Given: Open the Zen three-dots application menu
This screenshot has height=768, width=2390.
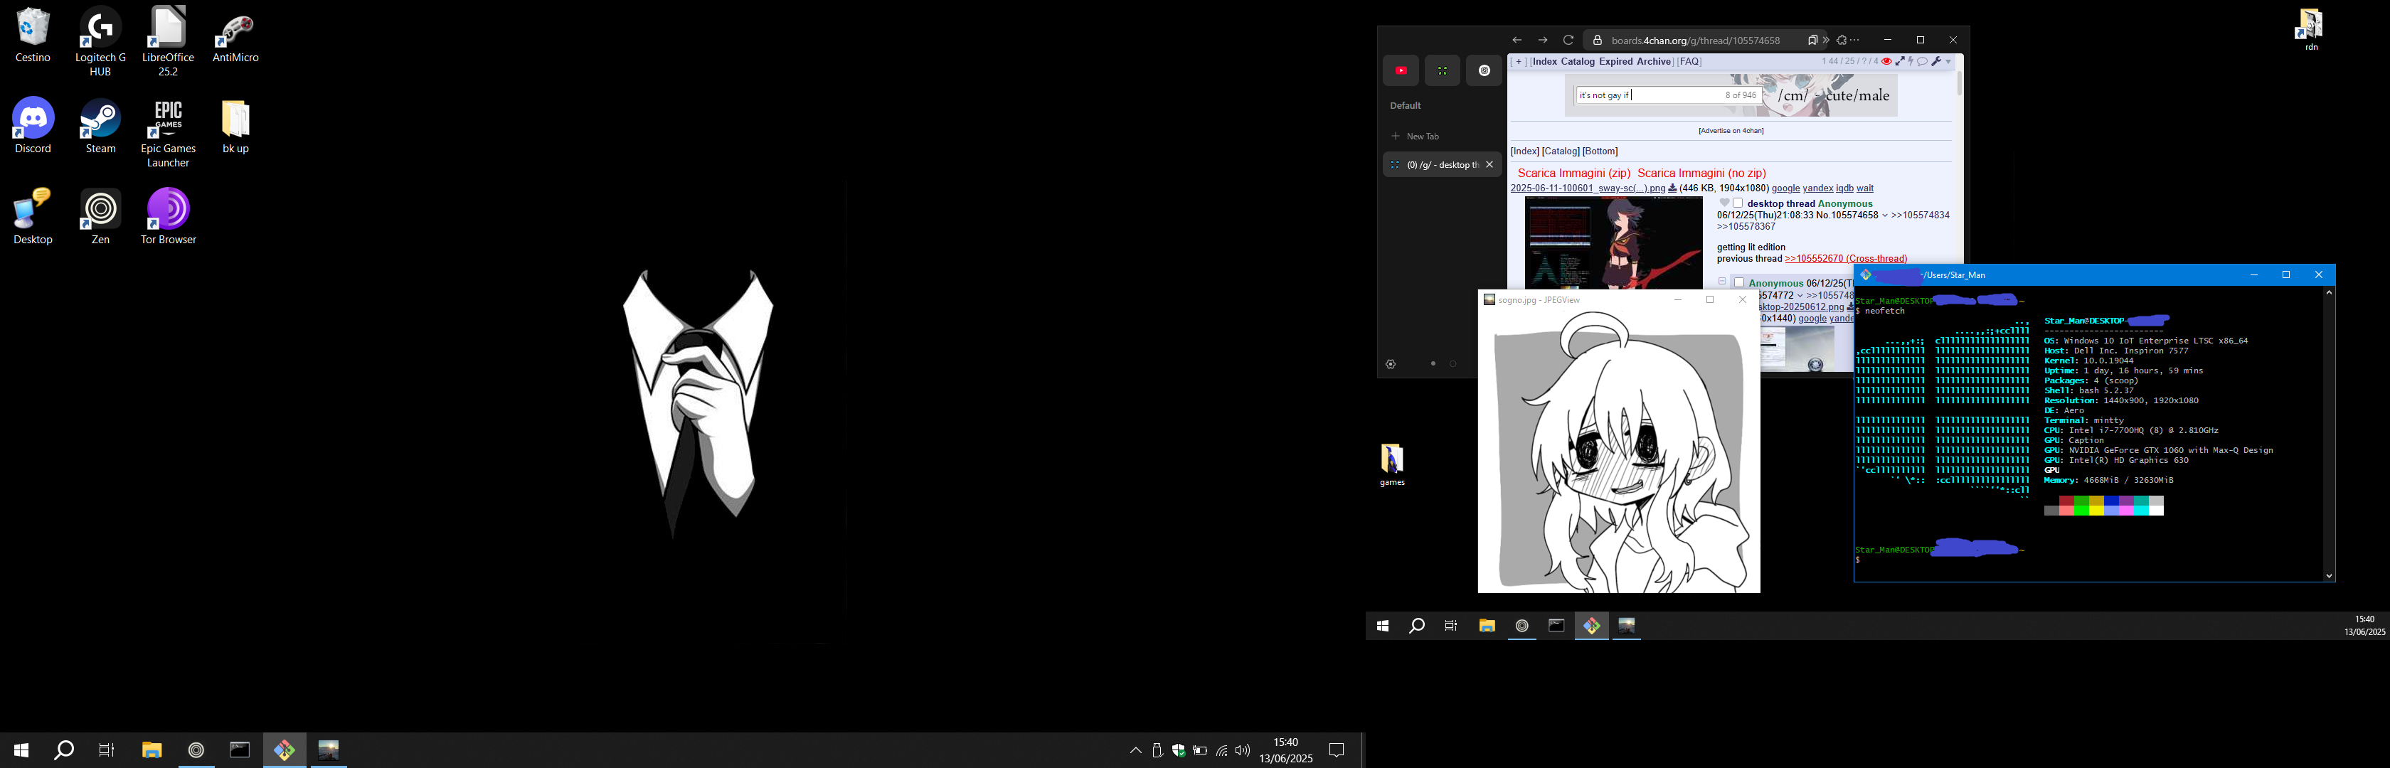Looking at the screenshot, I should [1854, 40].
